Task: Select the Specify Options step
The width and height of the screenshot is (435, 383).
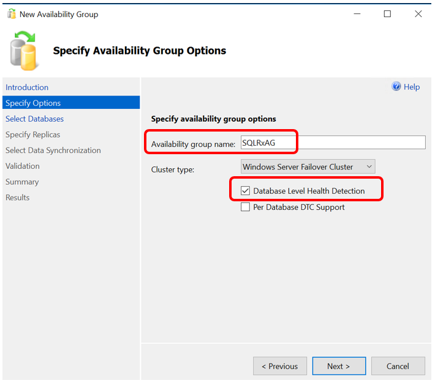Action: pyautogui.click(x=71, y=103)
